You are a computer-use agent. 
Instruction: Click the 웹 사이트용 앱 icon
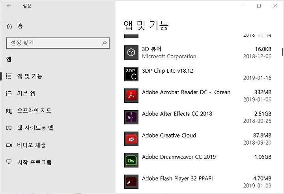point(9,128)
